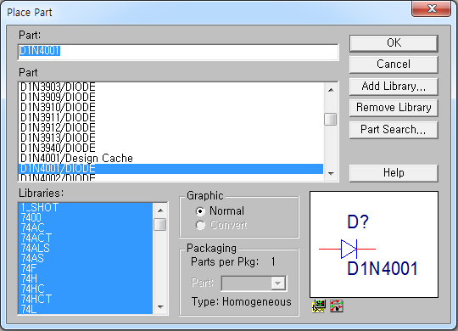Select D1N4001/Design Cache in part list
Image resolution: width=458 pixels, height=331 pixels.
pyautogui.click(x=171, y=158)
